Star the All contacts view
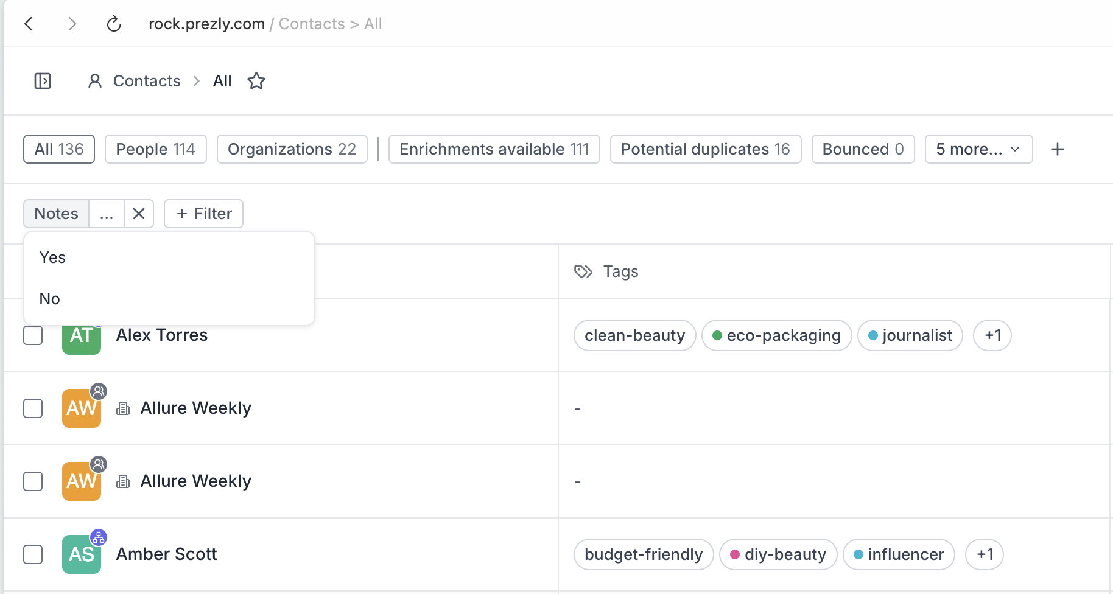Viewport: 1113px width, 594px height. [x=256, y=81]
